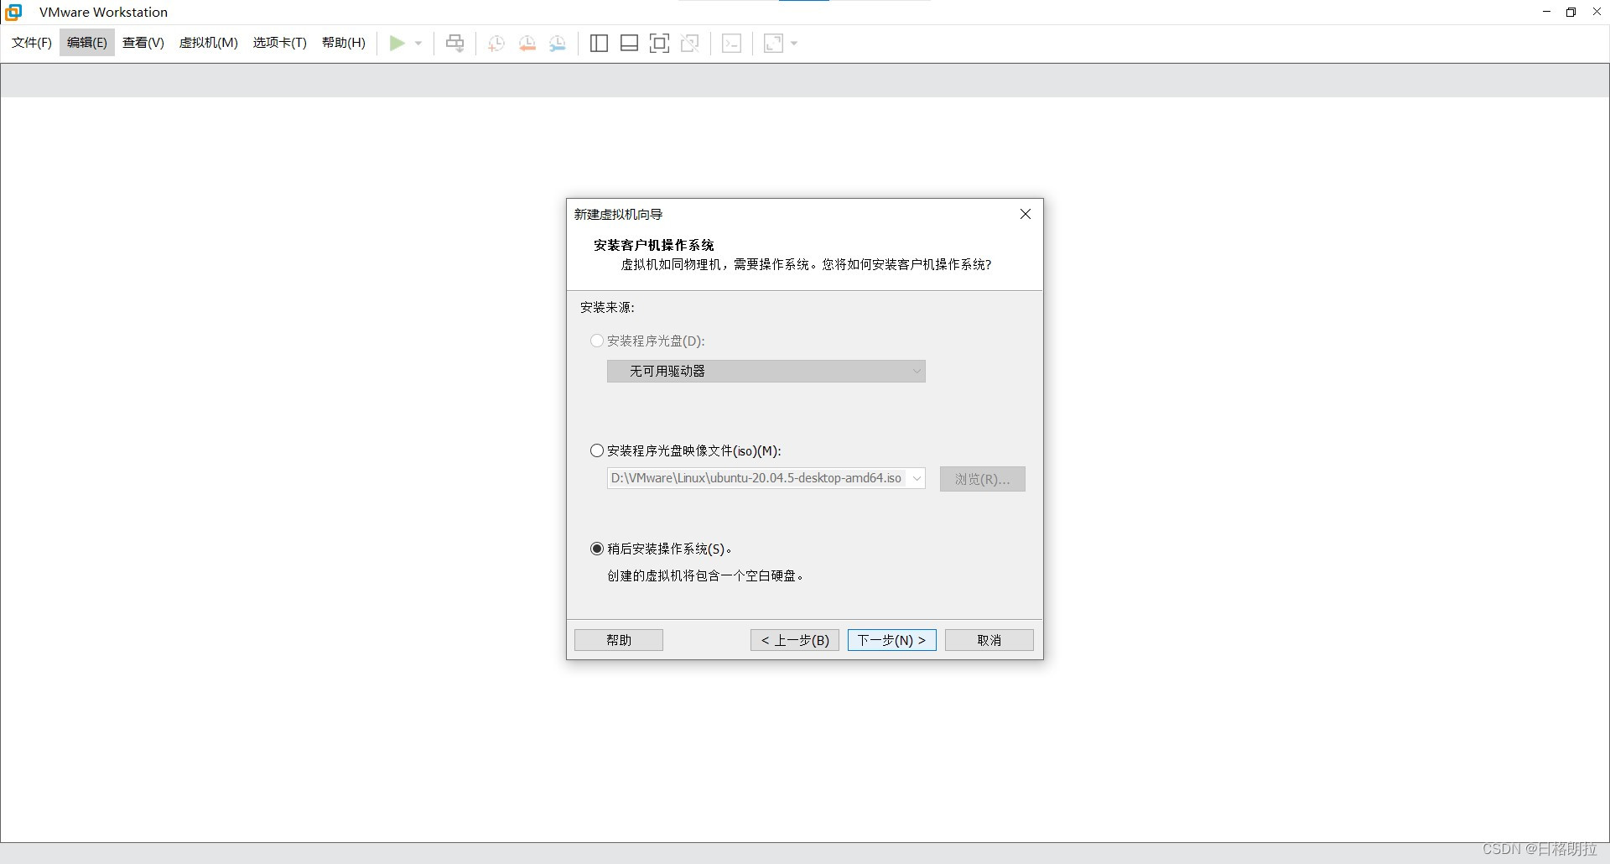Click the 浏览(R)... browse button

(x=983, y=479)
